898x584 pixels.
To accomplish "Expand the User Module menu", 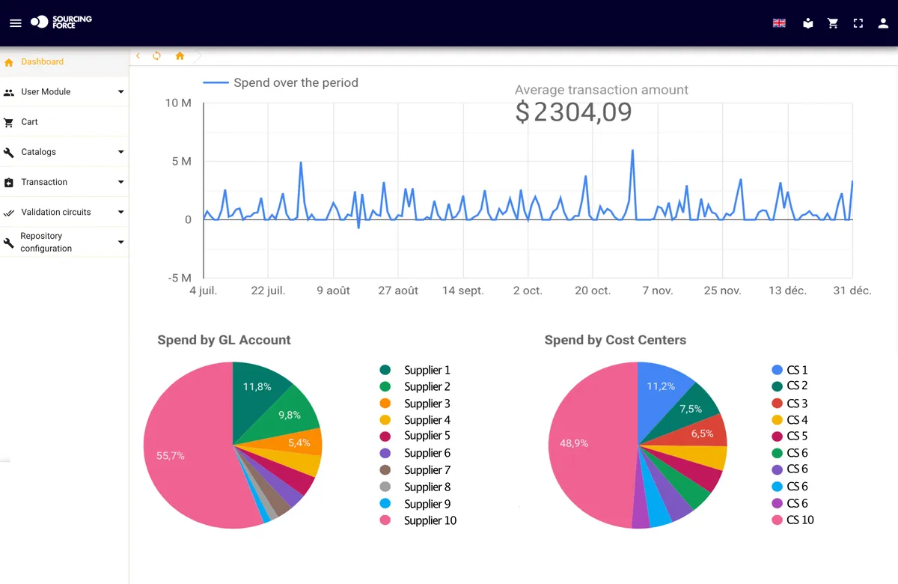I will point(64,92).
